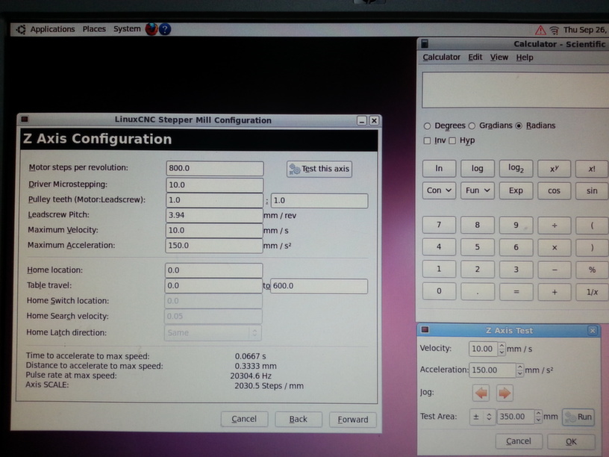The image size is (609, 457).
Task: Select Radians angle mode
Action: [x=535, y=125]
